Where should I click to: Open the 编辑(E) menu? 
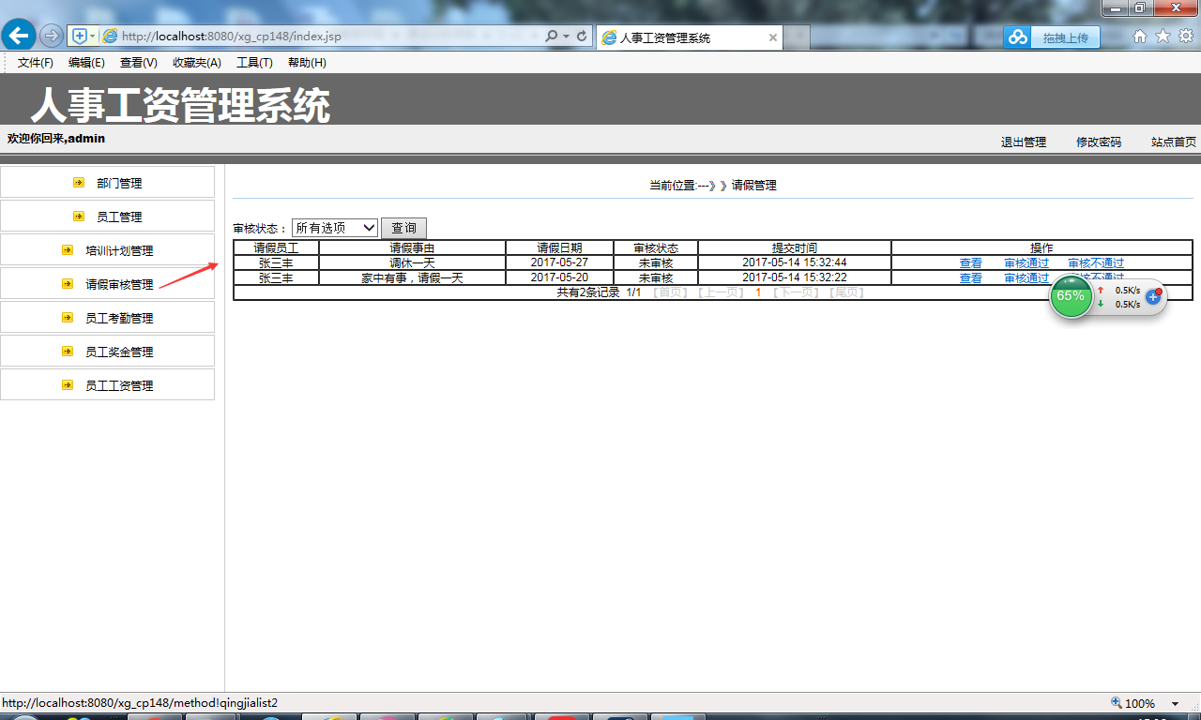(86, 63)
